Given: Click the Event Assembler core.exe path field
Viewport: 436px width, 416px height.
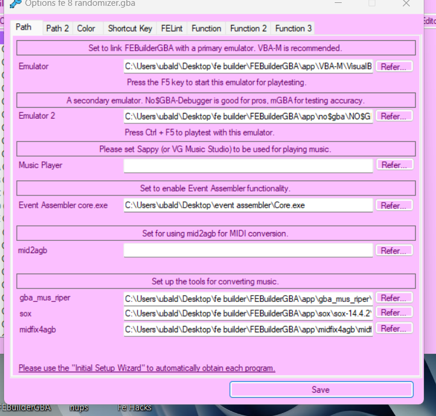Looking at the screenshot, I should [248, 205].
